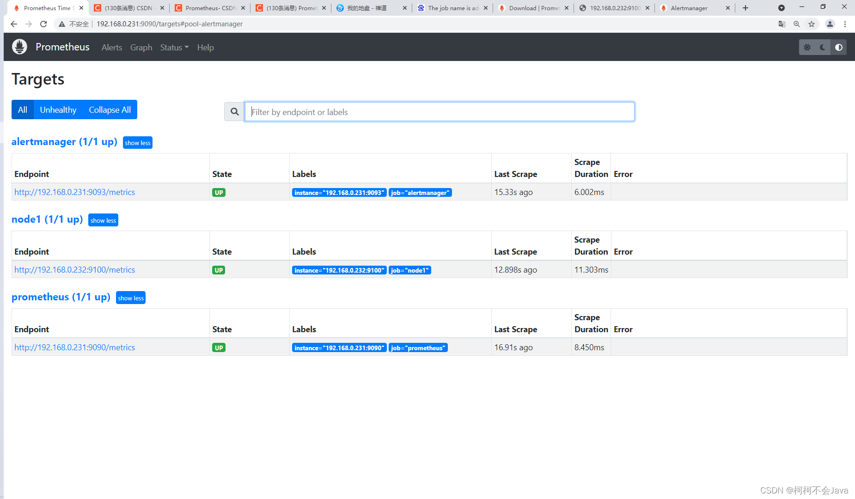The image size is (855, 499).
Task: Open the zoom magnifier icon in address bar
Action: pos(797,24)
